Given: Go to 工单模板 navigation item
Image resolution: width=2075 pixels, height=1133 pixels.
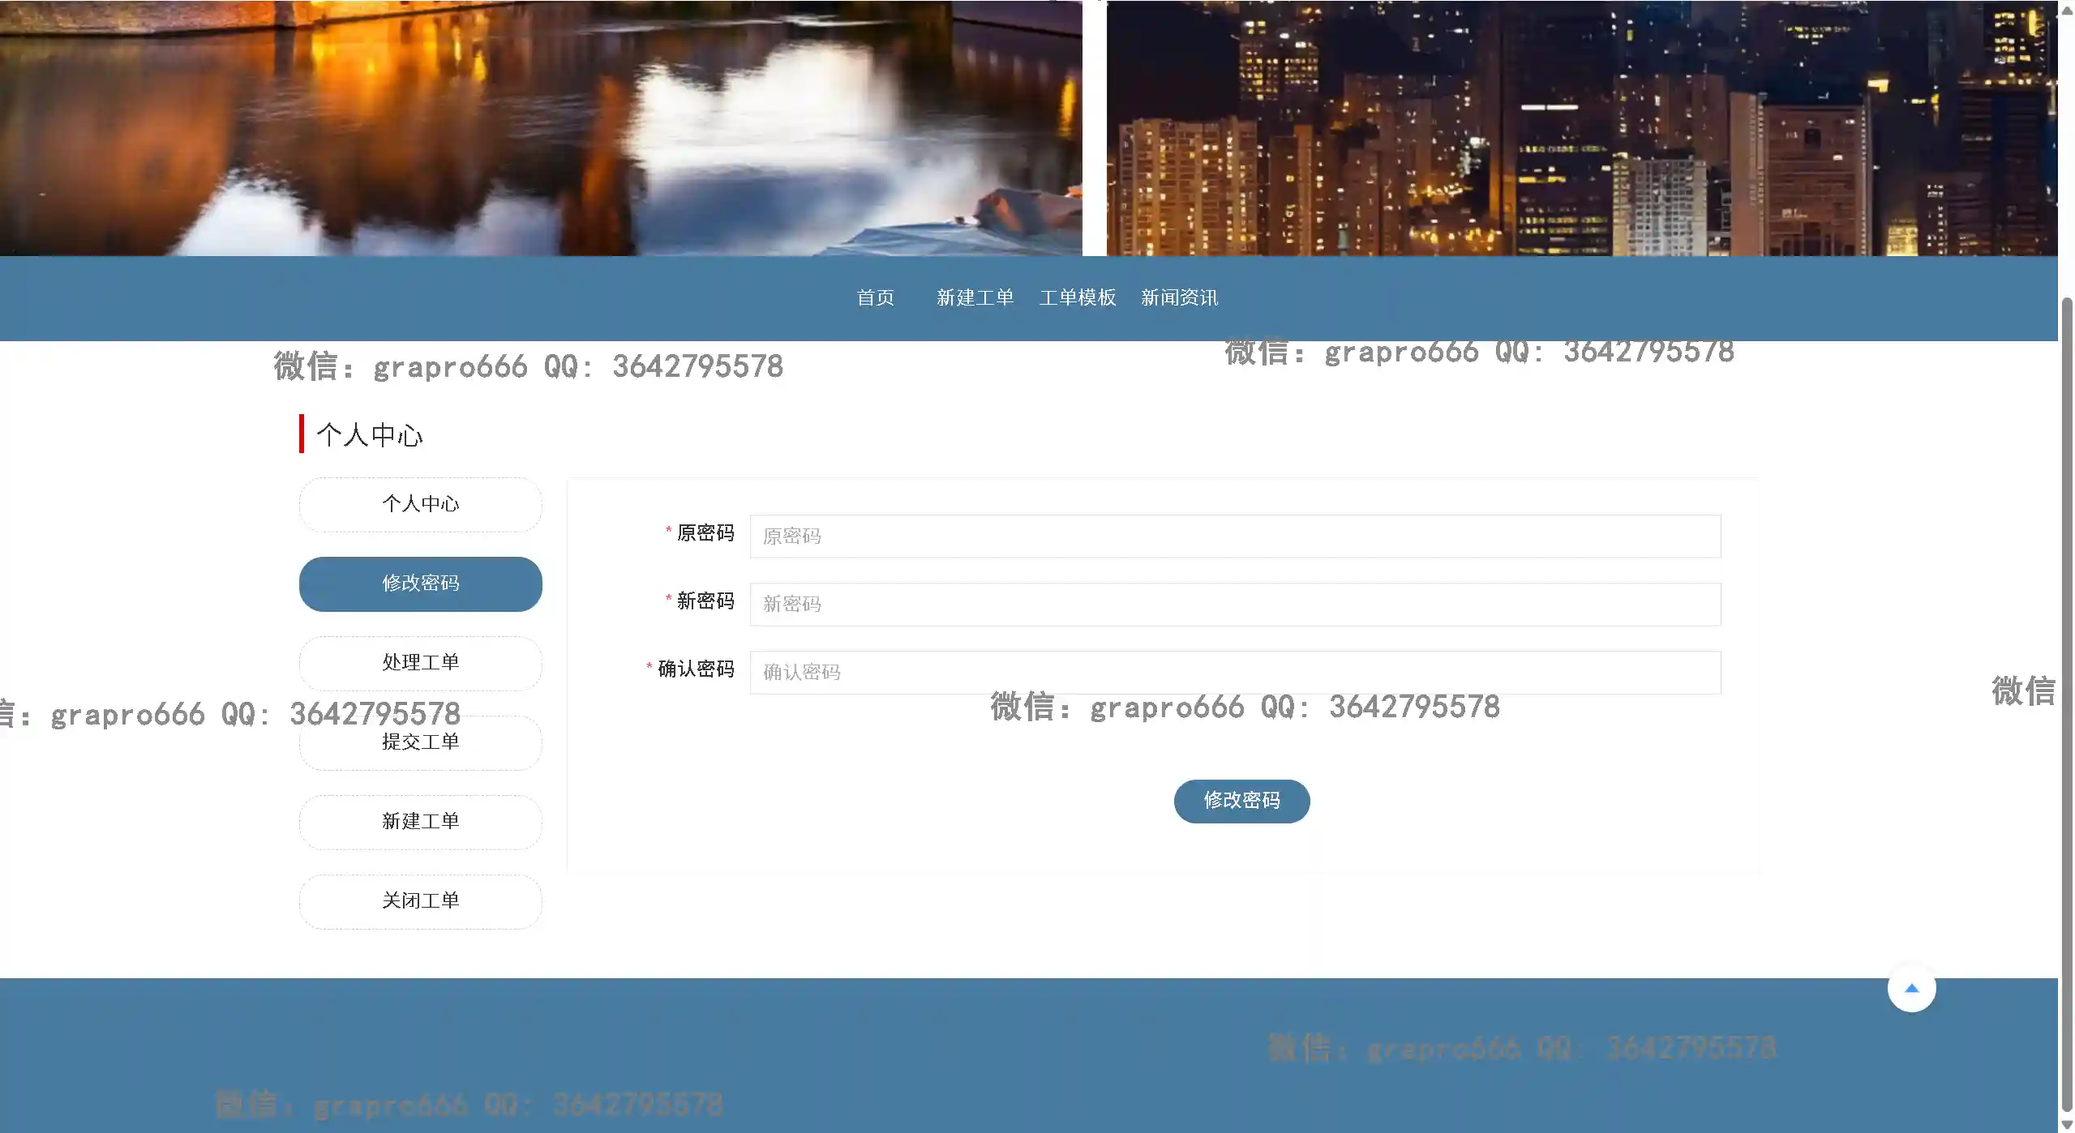Looking at the screenshot, I should (1077, 297).
